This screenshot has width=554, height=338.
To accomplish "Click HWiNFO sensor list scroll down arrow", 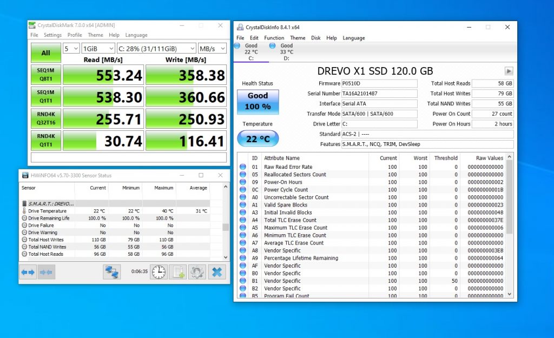I will tap(226, 257).
